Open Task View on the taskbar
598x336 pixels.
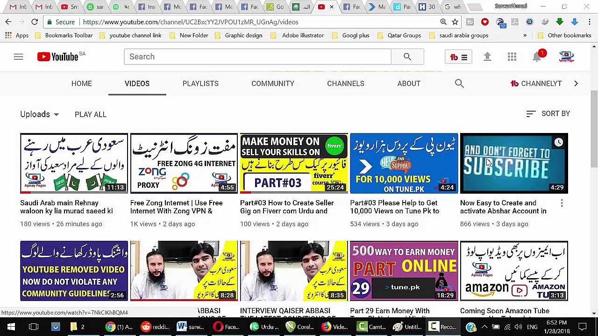[34, 327]
